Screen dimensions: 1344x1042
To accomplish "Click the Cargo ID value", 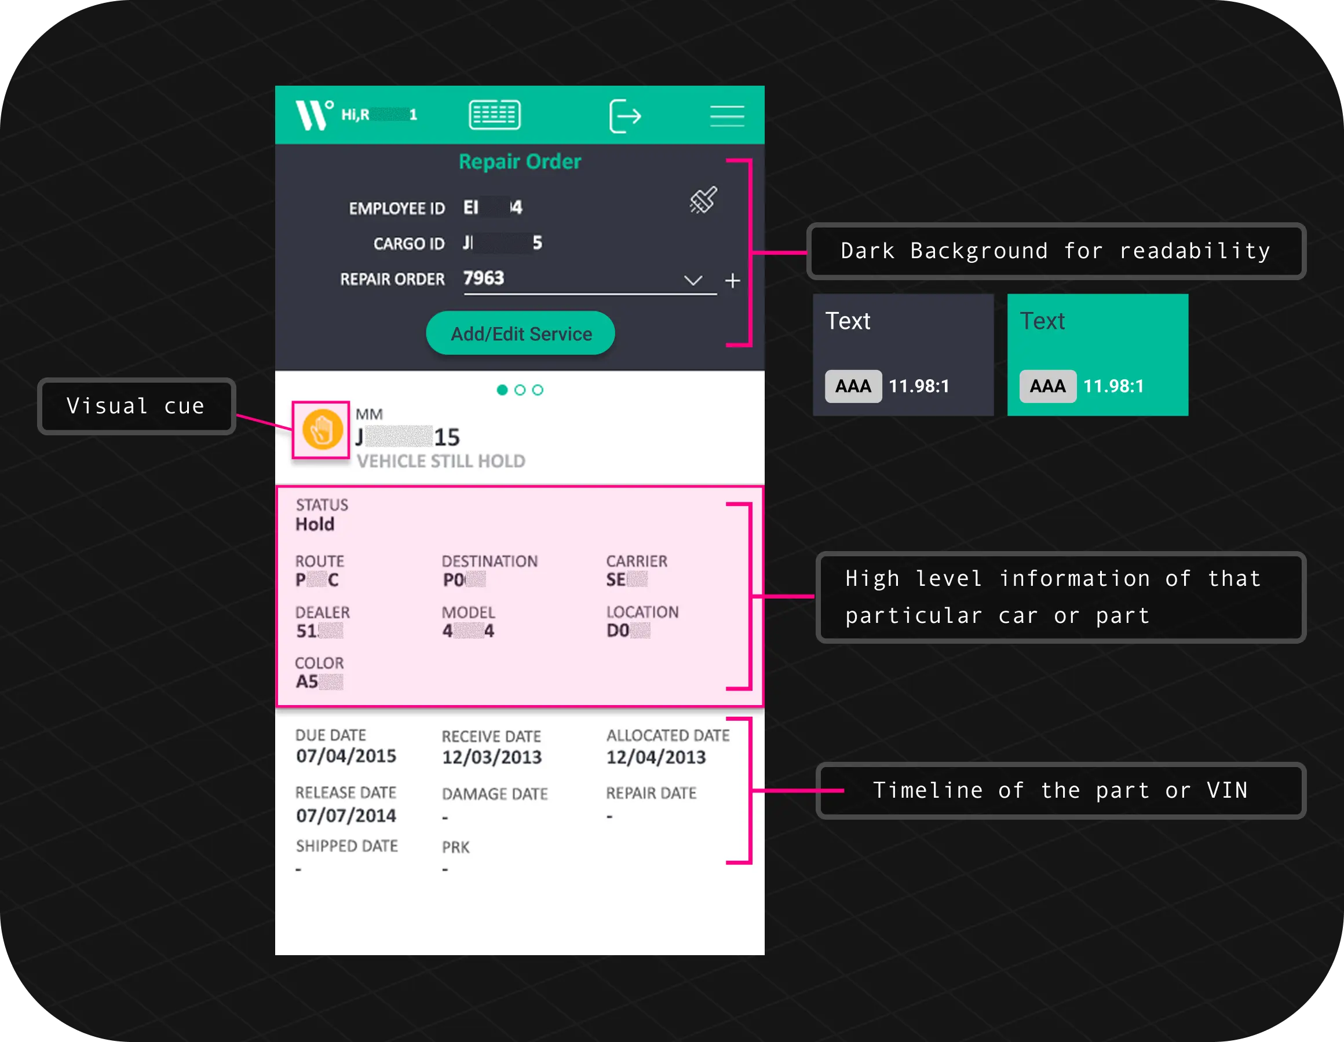I will point(503,243).
